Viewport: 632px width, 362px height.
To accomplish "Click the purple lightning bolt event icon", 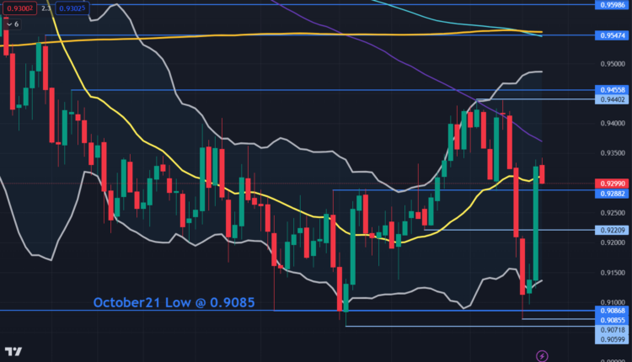I will [542, 355].
